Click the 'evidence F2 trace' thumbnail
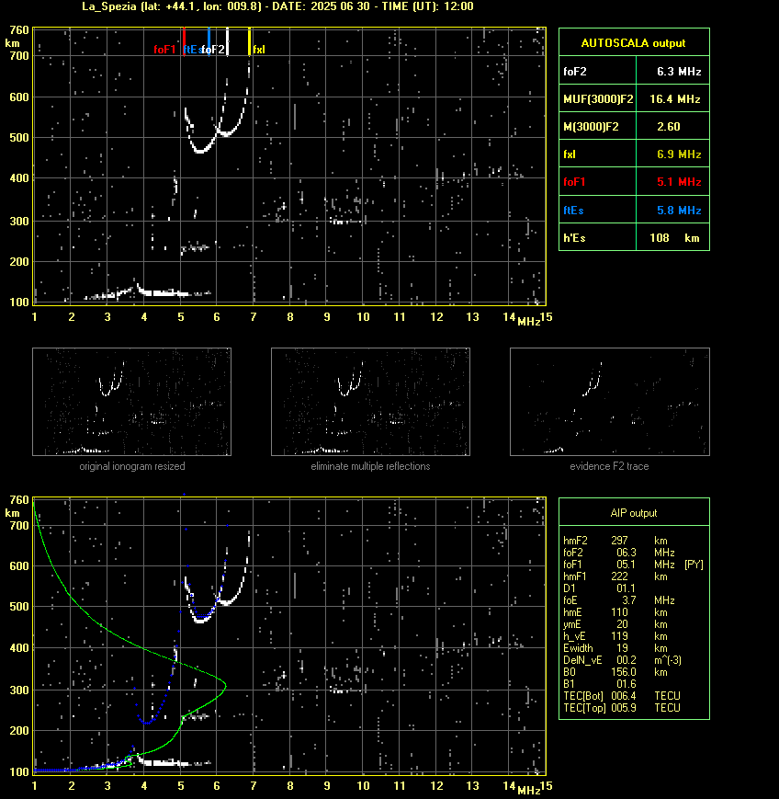This screenshot has width=779, height=799. [610, 402]
